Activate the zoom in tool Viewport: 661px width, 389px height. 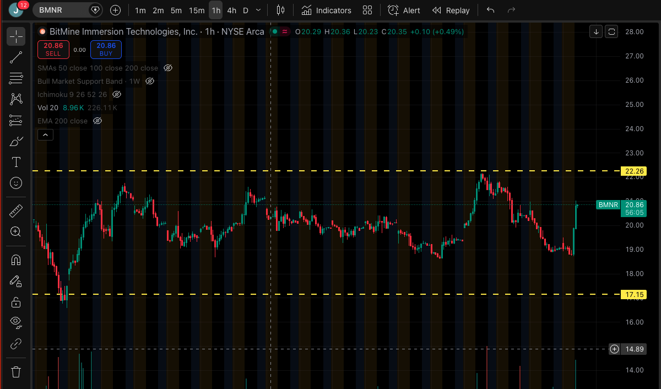(x=16, y=231)
